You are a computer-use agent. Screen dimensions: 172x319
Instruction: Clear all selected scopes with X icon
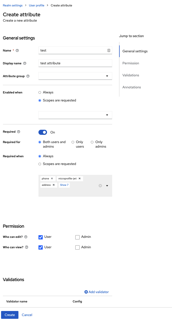[100, 186]
